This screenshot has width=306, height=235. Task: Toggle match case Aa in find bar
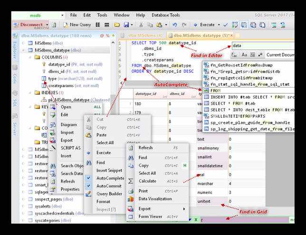pos(244,55)
